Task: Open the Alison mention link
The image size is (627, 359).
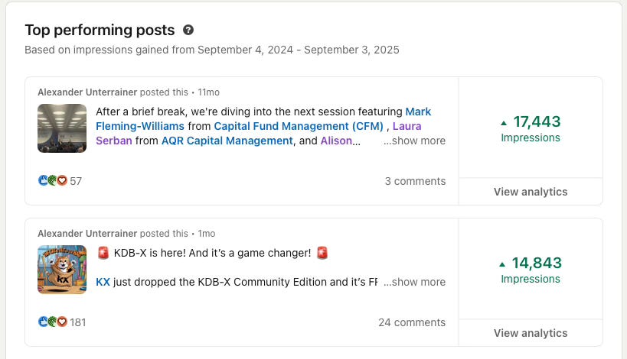Action: pyautogui.click(x=336, y=141)
